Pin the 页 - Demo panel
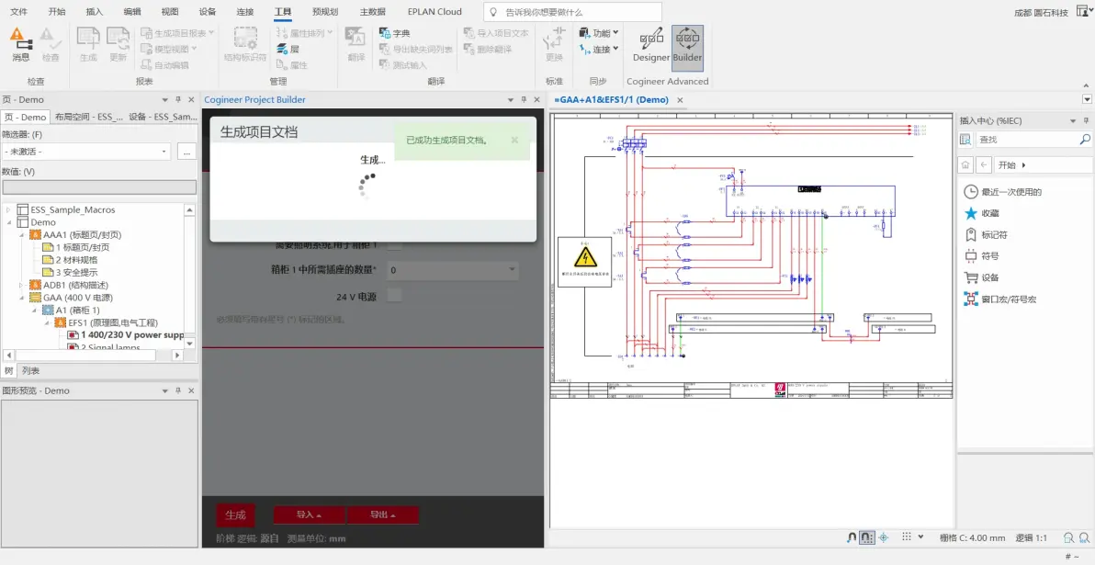Image resolution: width=1095 pixels, height=565 pixels. click(178, 100)
